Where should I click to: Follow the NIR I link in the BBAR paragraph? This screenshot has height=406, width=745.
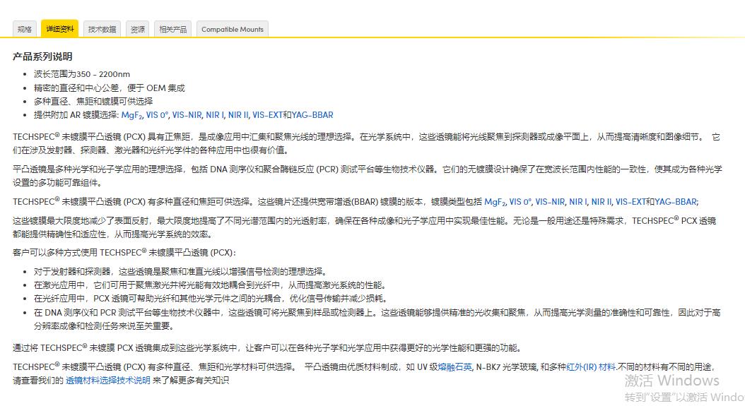(x=578, y=202)
